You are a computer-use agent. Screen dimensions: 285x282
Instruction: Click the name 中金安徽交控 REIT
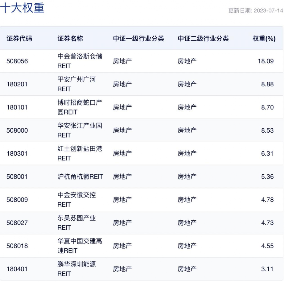click(x=76, y=200)
